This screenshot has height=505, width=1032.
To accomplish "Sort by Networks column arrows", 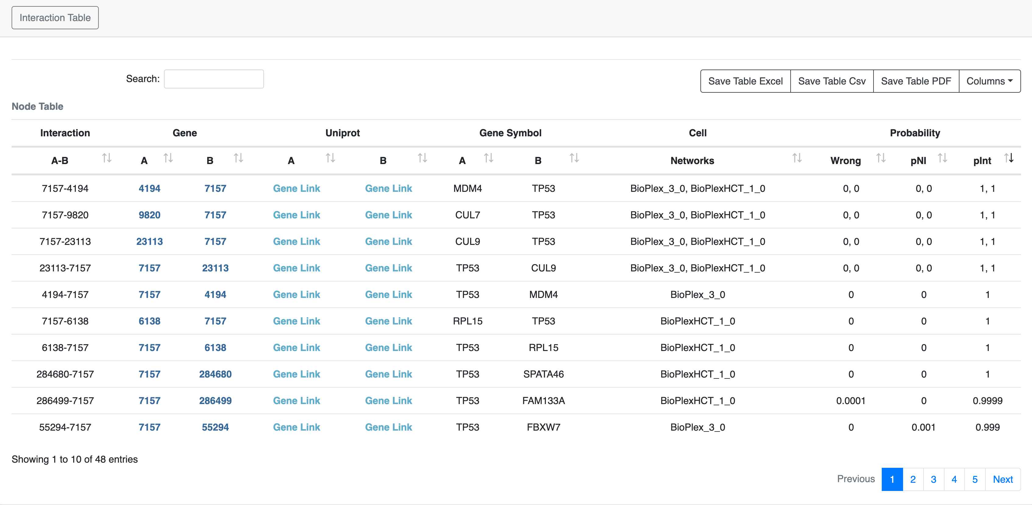I will pyautogui.click(x=797, y=158).
